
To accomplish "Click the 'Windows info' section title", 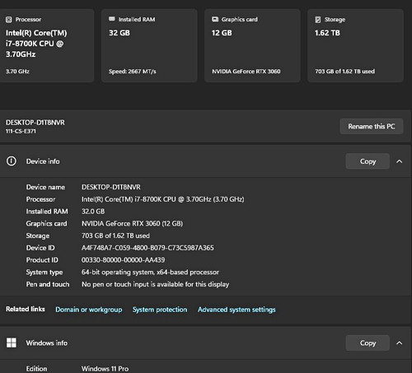I will pyautogui.click(x=47, y=343).
